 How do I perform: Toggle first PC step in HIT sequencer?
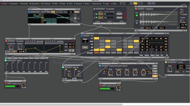click(96, 38)
